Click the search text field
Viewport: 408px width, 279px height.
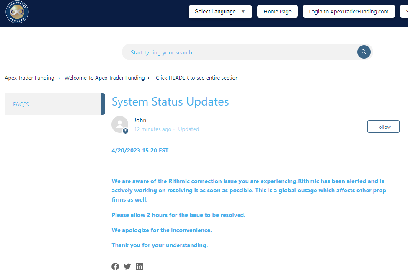coord(239,52)
